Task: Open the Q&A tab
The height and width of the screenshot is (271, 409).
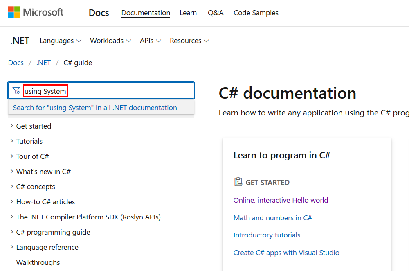Action: tap(216, 13)
